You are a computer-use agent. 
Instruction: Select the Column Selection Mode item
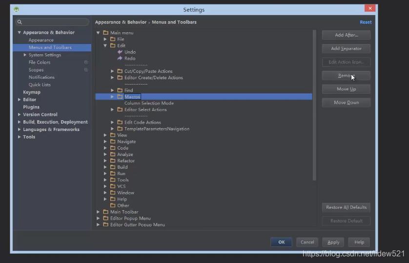149,103
